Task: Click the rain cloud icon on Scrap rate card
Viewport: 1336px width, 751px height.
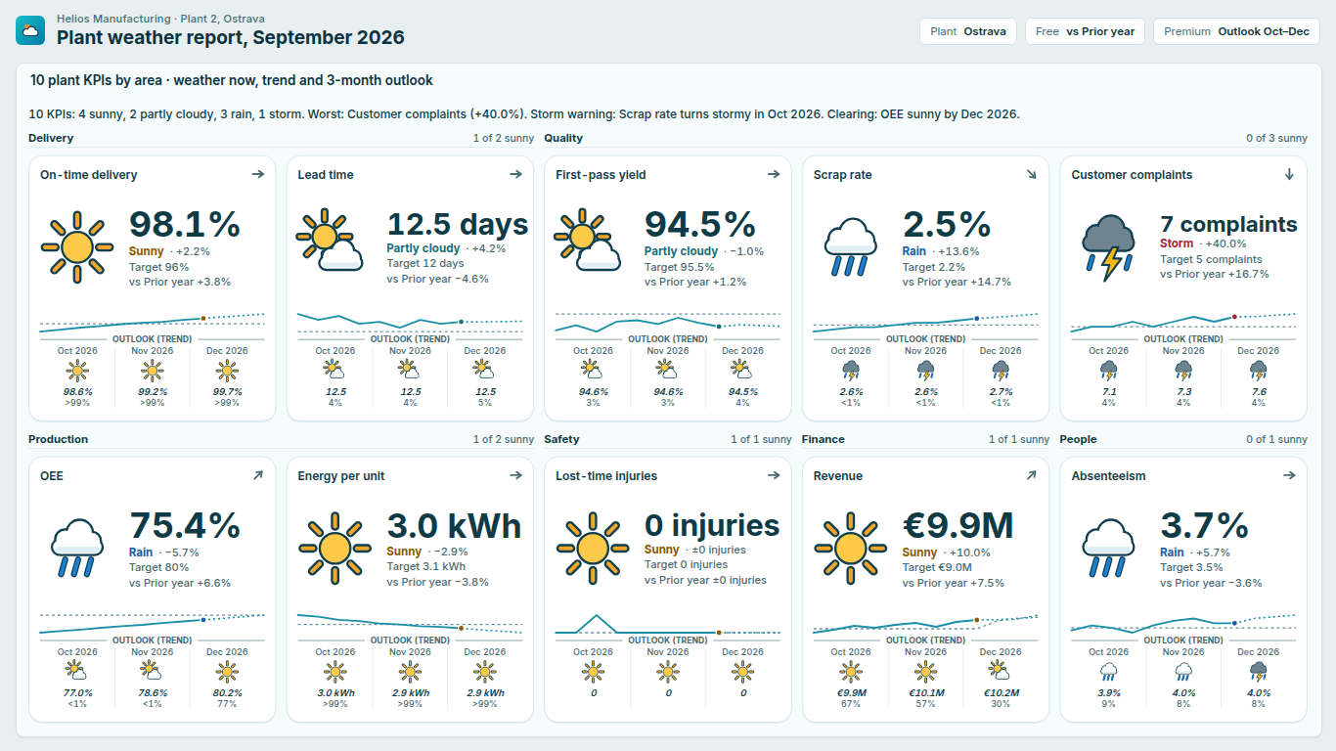Action: click(849, 244)
